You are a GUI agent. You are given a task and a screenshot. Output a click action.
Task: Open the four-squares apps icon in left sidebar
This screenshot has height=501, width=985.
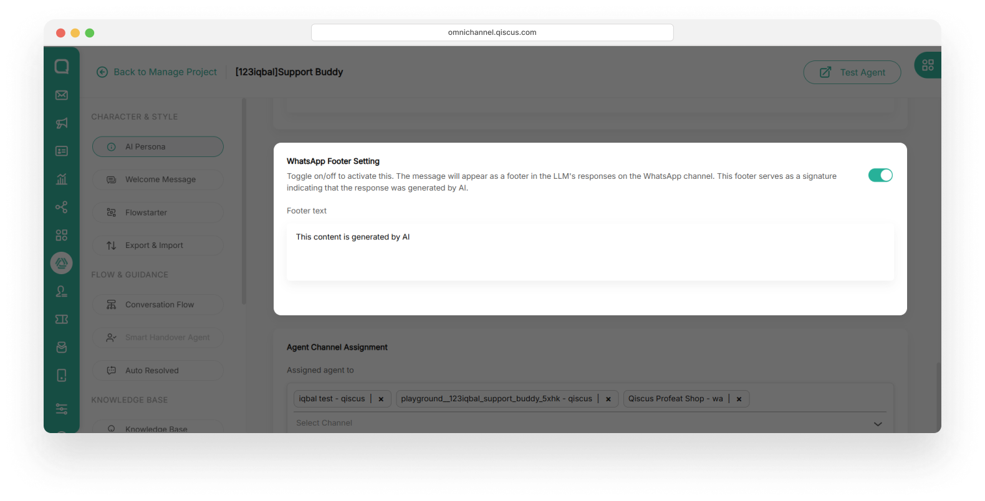(x=62, y=235)
